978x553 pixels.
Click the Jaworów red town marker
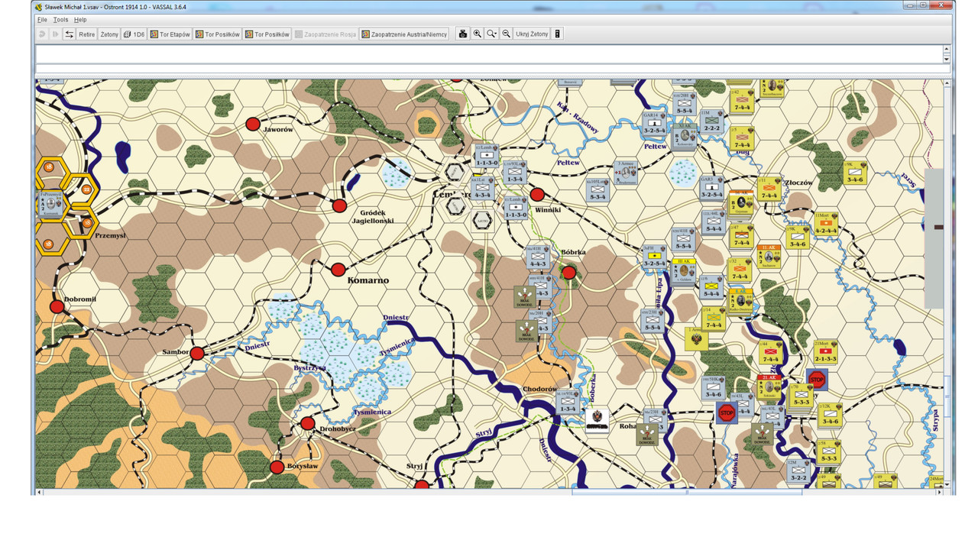253,124
